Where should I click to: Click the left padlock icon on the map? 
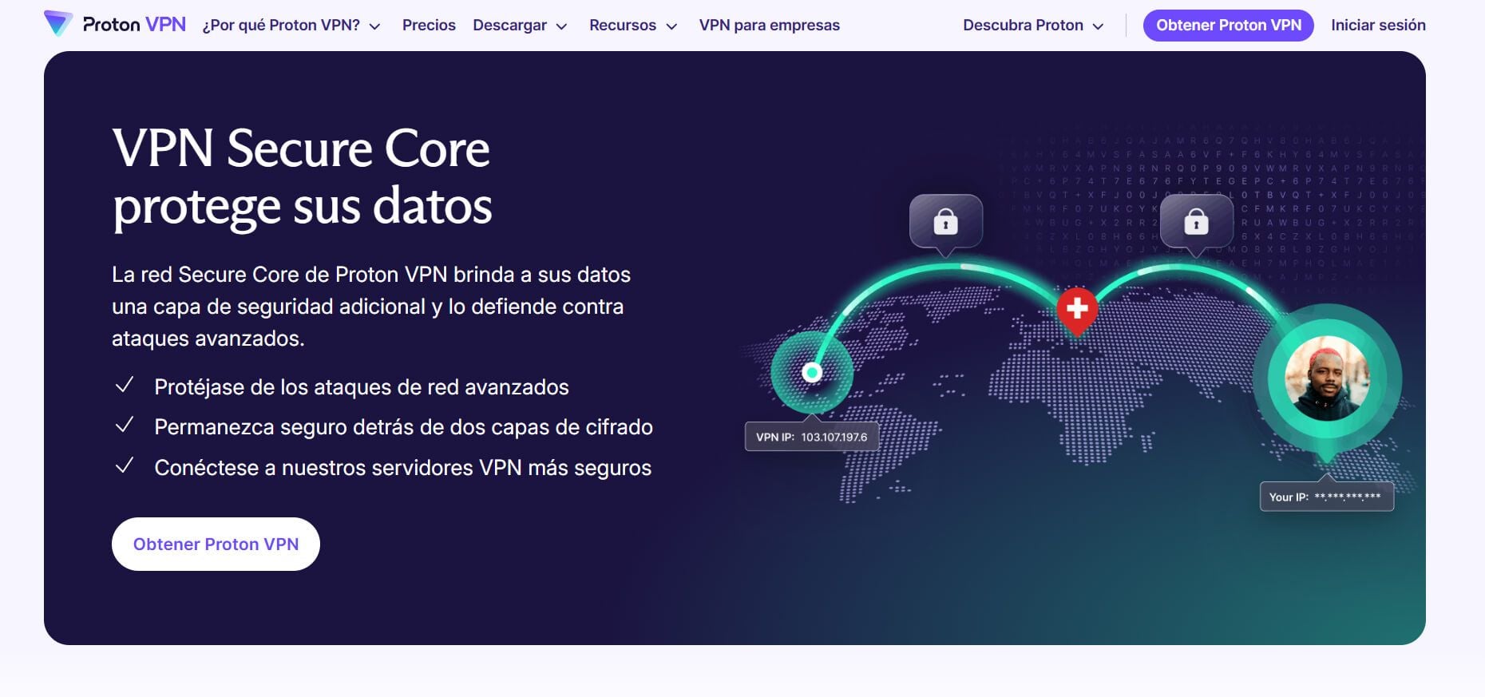click(946, 221)
